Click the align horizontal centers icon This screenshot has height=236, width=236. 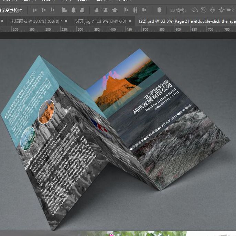[x=74, y=10]
